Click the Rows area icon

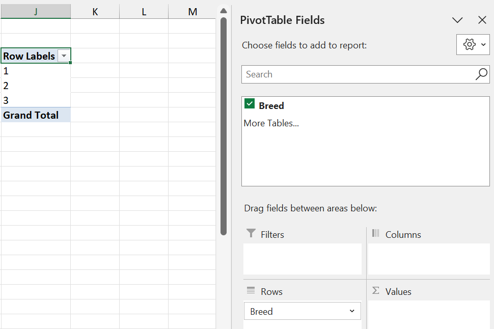pyautogui.click(x=251, y=291)
